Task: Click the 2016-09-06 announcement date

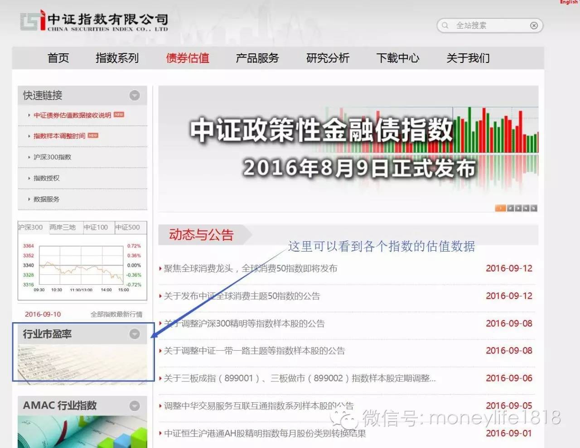Action: point(509,378)
